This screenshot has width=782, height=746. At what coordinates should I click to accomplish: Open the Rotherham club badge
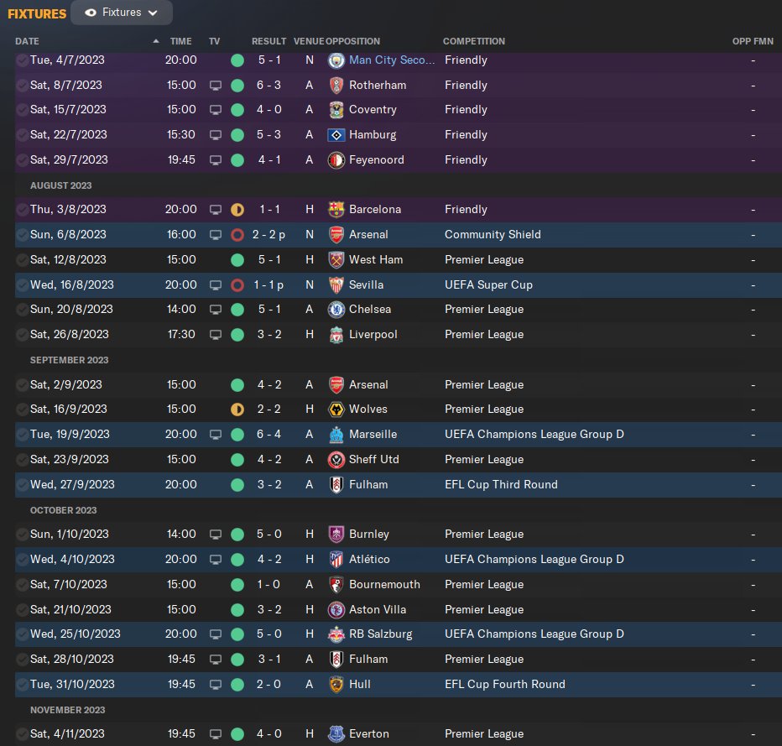point(336,86)
